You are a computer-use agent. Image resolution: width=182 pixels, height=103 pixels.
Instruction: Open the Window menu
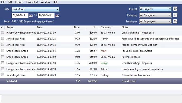pyautogui.click(x=45, y=2)
